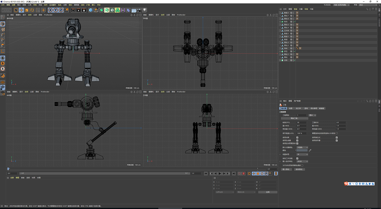The width and height of the screenshot is (381, 209).
Task: Select the 球体 object in object manager
Action: coord(286,48)
